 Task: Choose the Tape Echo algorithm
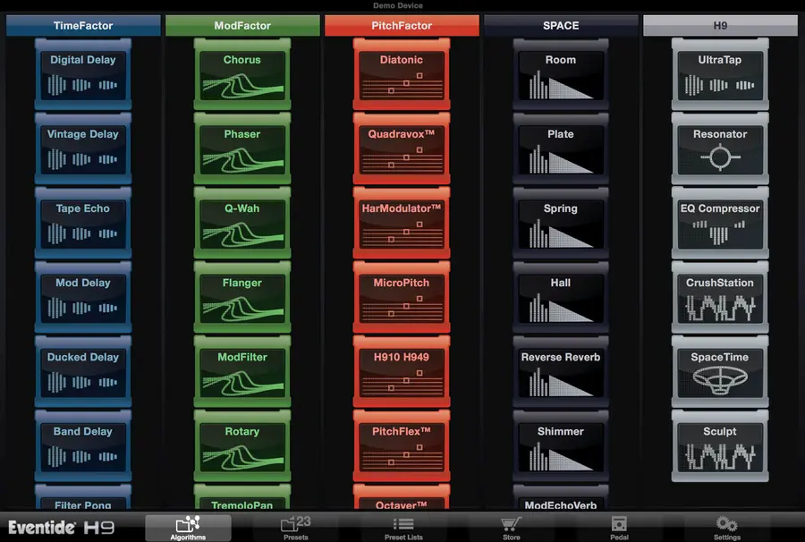(82, 223)
